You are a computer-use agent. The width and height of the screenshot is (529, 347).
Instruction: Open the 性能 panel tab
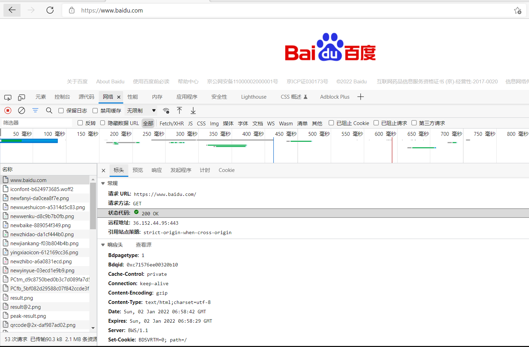pos(133,97)
